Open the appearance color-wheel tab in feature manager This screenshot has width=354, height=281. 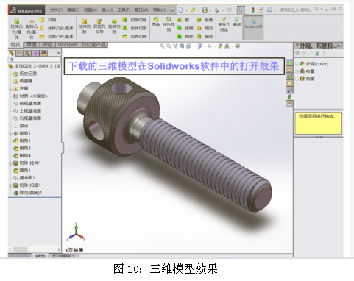point(43,54)
